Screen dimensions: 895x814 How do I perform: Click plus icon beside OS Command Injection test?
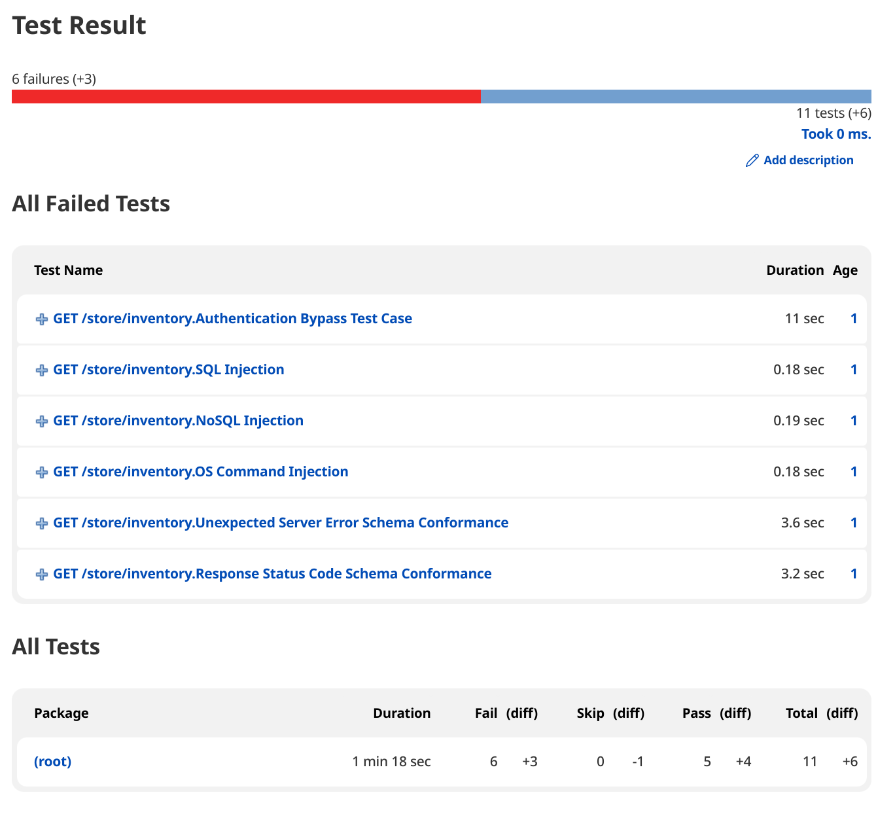tap(41, 472)
